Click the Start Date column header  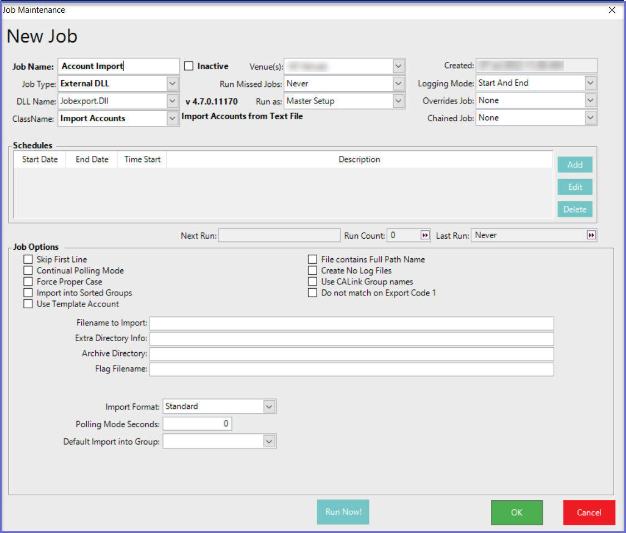(40, 159)
